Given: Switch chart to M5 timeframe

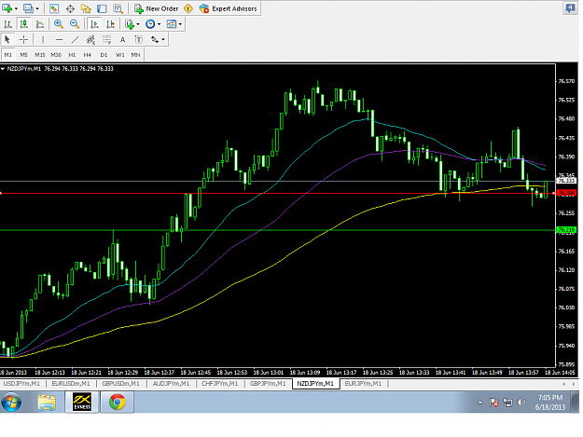Looking at the screenshot, I should pos(24,55).
